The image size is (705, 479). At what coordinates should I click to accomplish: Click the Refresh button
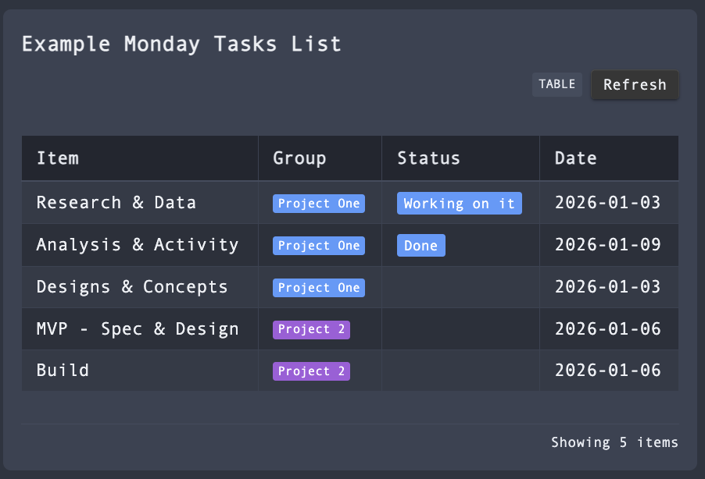tap(635, 85)
